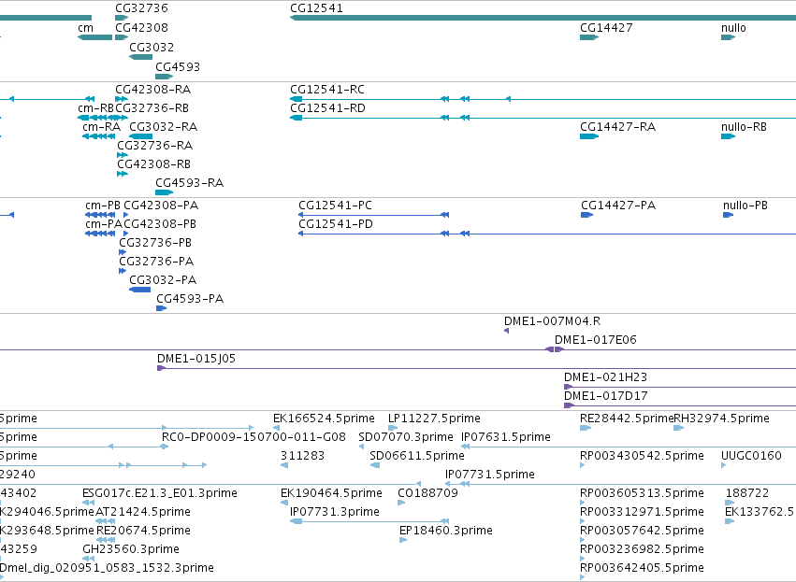Select the CG12541-RC transcript label

click(327, 90)
